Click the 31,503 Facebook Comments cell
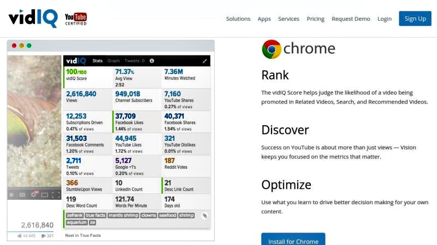437x245 pixels. [88, 144]
